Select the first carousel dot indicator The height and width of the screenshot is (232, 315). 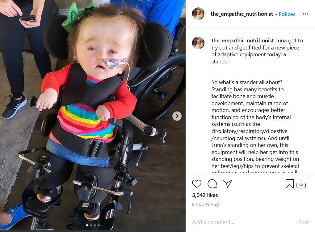coord(87,226)
